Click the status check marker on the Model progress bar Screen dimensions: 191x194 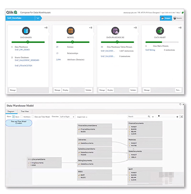coord(73,42)
